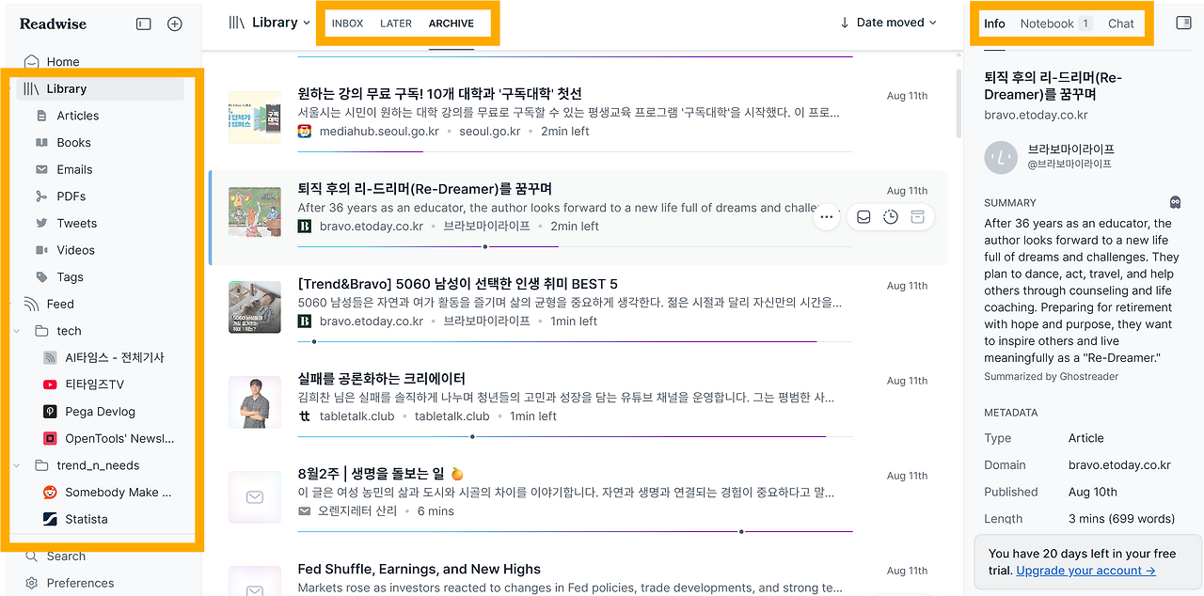Viewport: 1204px width, 596px height.
Task: Open the 티타임즈TV feed
Action: pos(94,384)
